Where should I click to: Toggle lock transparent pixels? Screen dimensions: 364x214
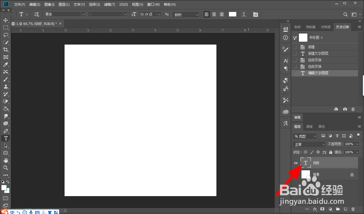point(305,152)
